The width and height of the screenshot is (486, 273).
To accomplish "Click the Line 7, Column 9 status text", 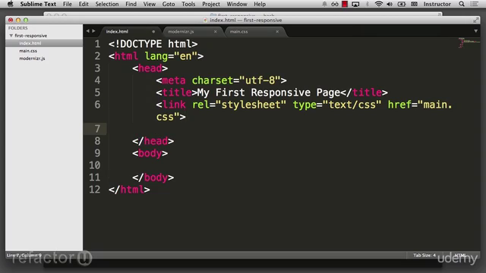I will tap(24, 255).
